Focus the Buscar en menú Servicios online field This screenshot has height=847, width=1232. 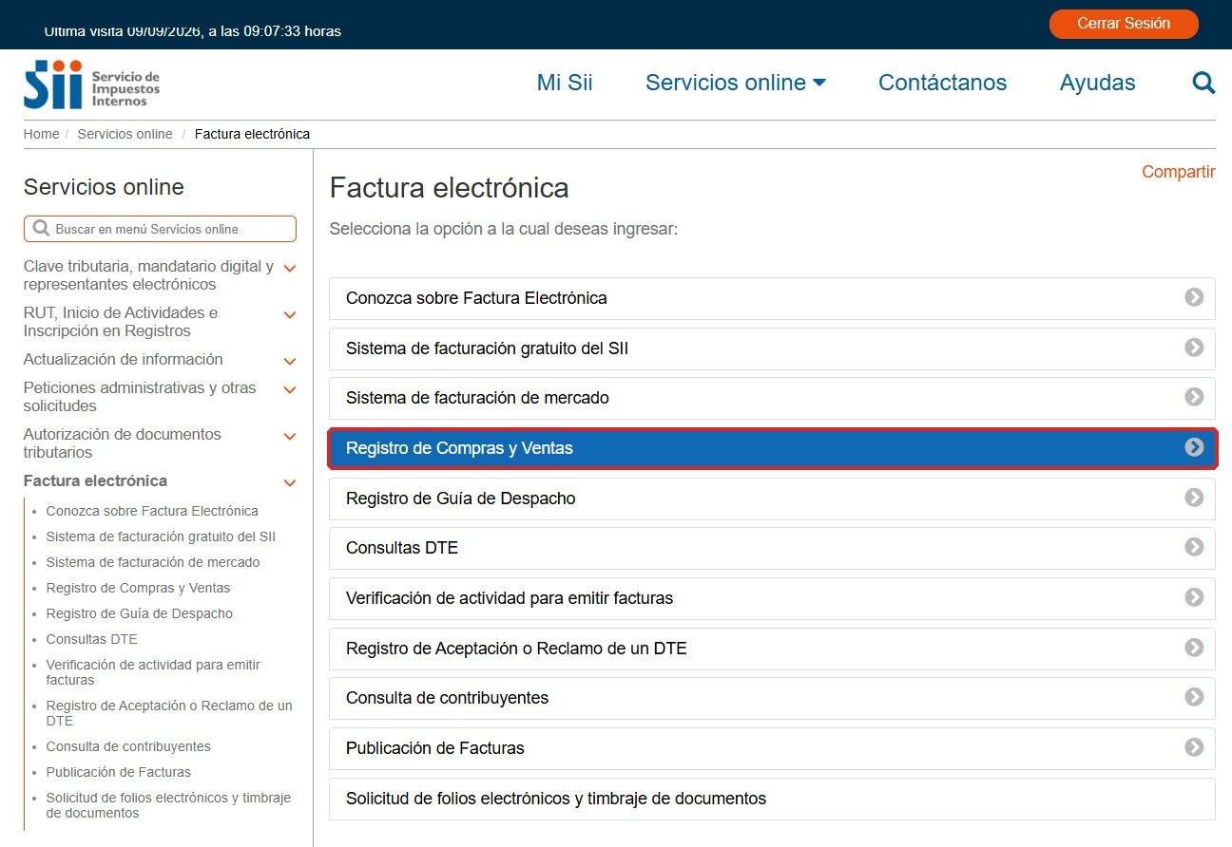pos(160,229)
